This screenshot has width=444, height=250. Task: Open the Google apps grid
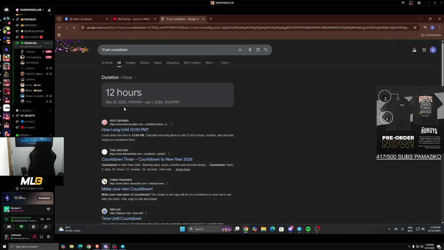coord(424,50)
